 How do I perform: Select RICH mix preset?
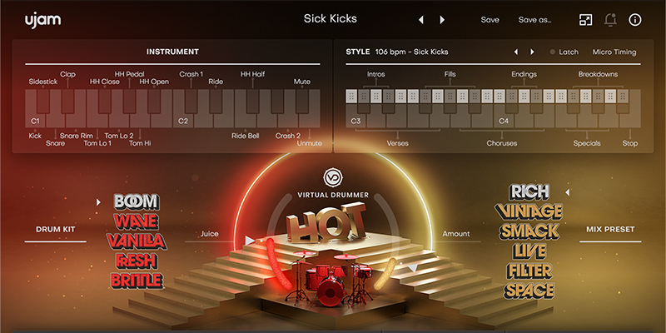pyautogui.click(x=529, y=192)
